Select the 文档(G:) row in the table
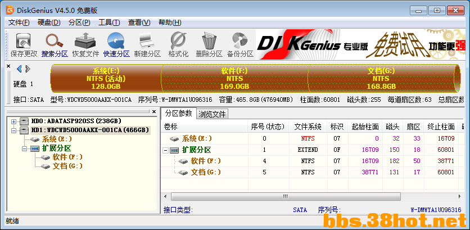Screen dimensions: 470x230 [x=313, y=172]
